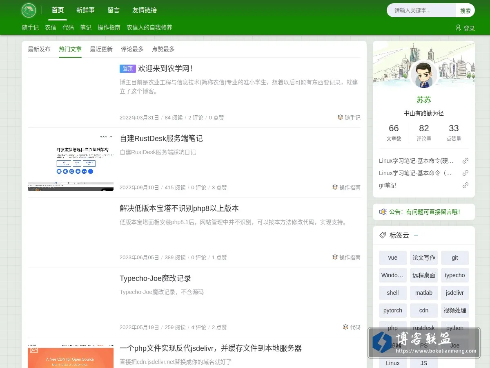Select the 视频处理 tag
This screenshot has height=368, width=490.
point(455,310)
